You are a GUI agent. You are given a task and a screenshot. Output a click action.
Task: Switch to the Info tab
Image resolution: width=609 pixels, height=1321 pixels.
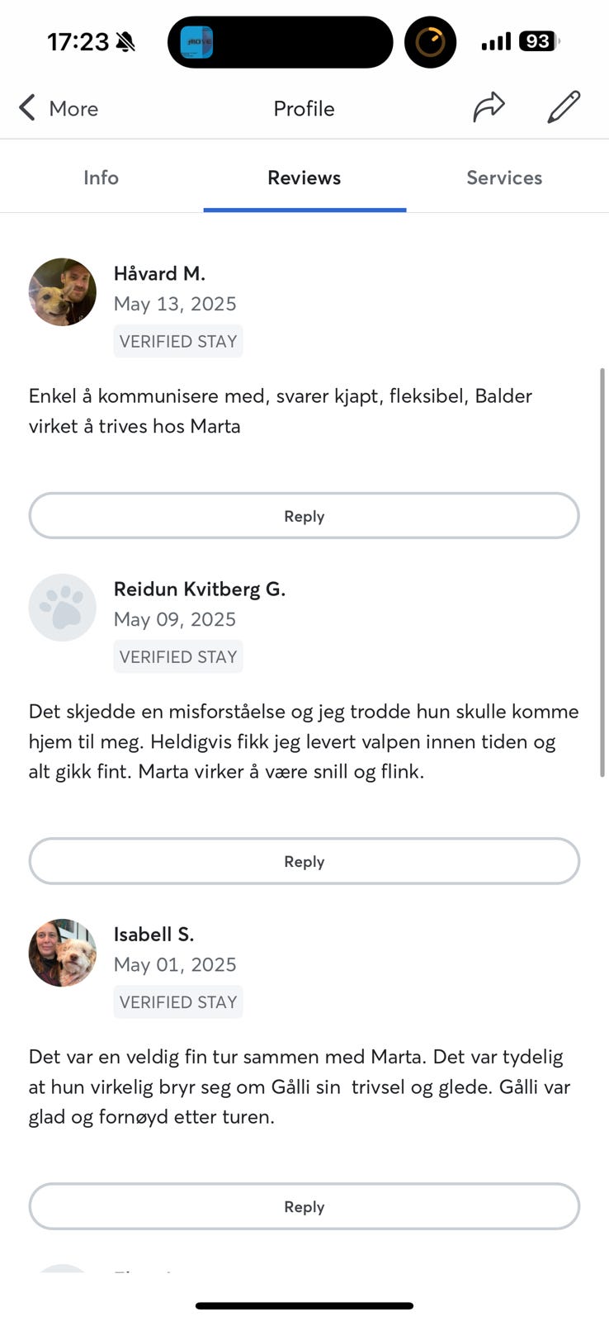(x=101, y=178)
